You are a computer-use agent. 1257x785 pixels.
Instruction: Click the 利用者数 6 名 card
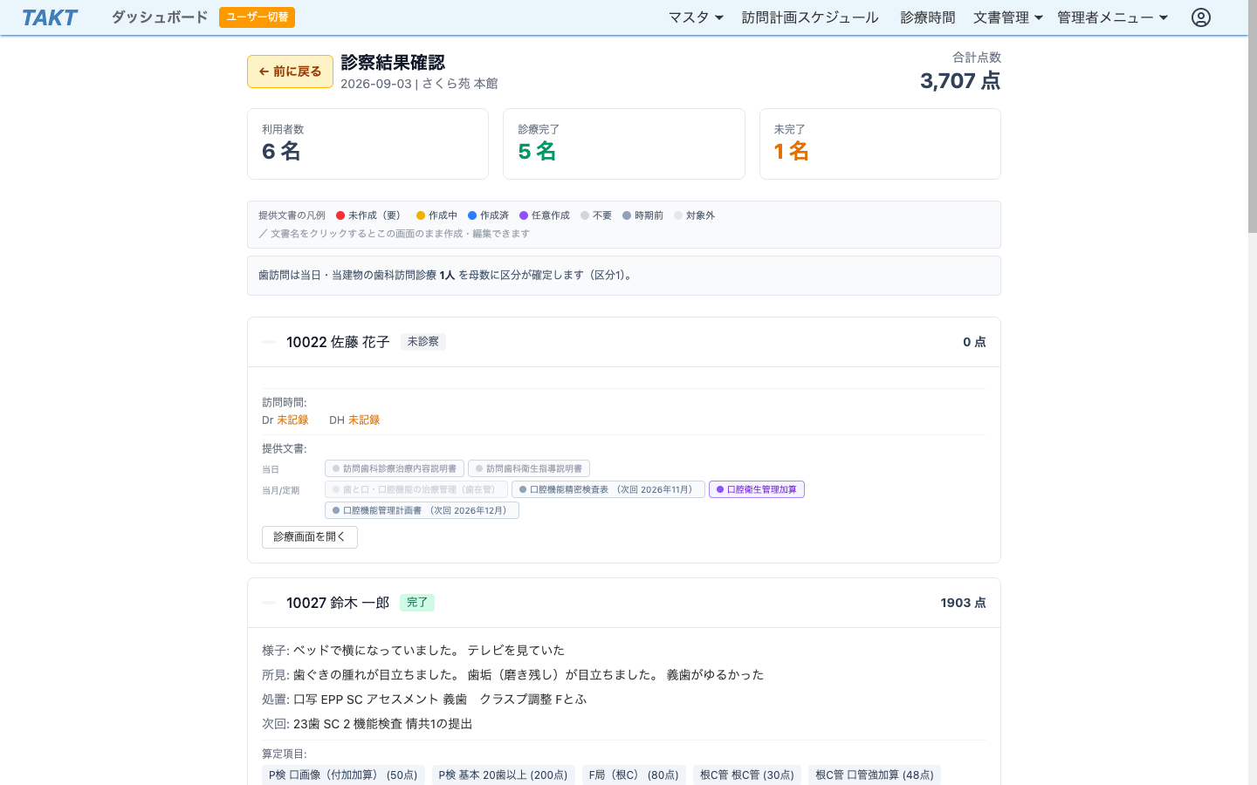367,144
